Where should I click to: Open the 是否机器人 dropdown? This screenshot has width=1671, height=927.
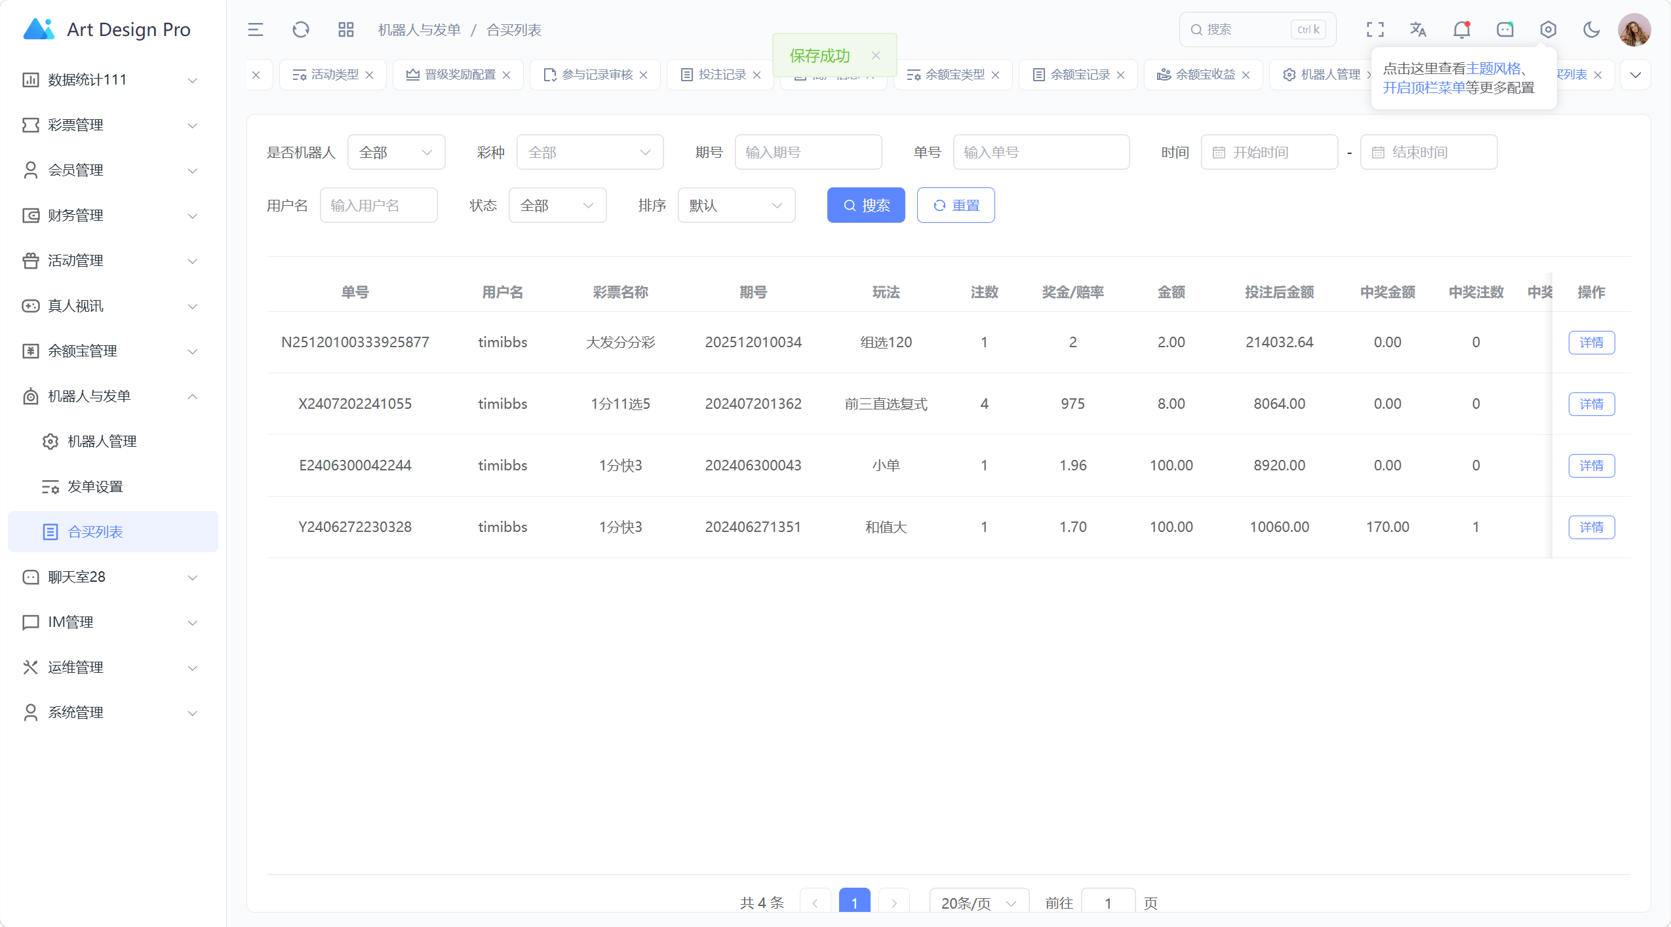click(396, 152)
